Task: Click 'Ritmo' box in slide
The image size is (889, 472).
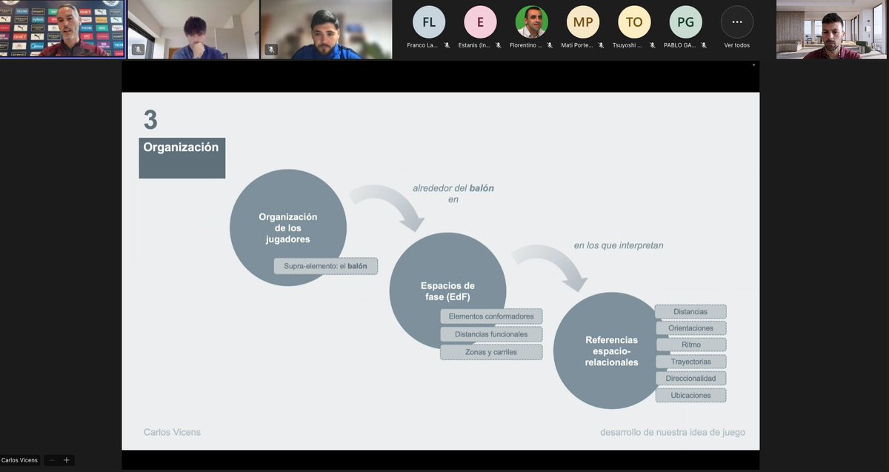Action: [x=690, y=345]
